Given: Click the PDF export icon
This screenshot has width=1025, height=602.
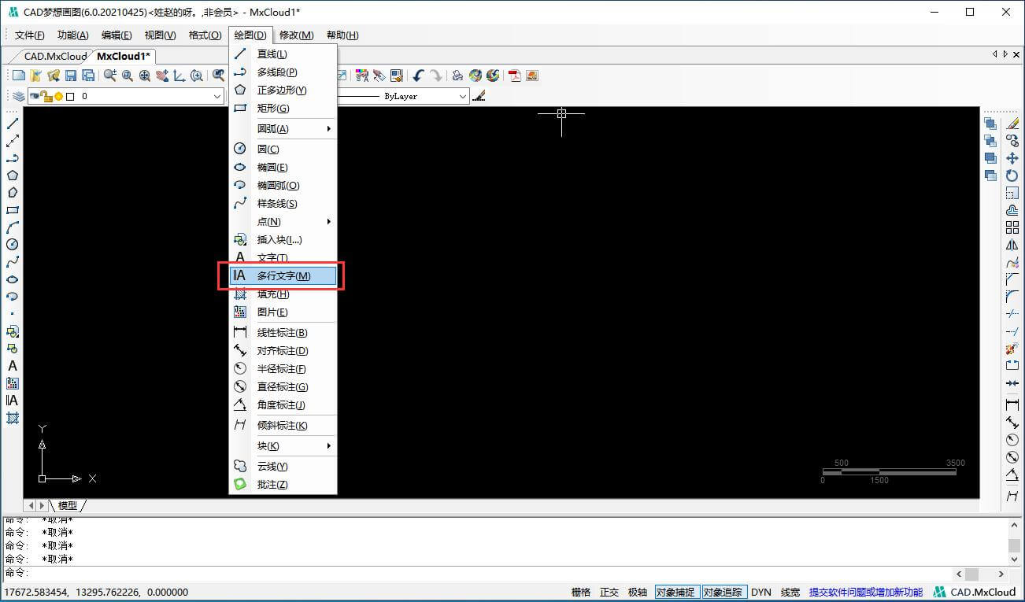Looking at the screenshot, I should click(515, 76).
